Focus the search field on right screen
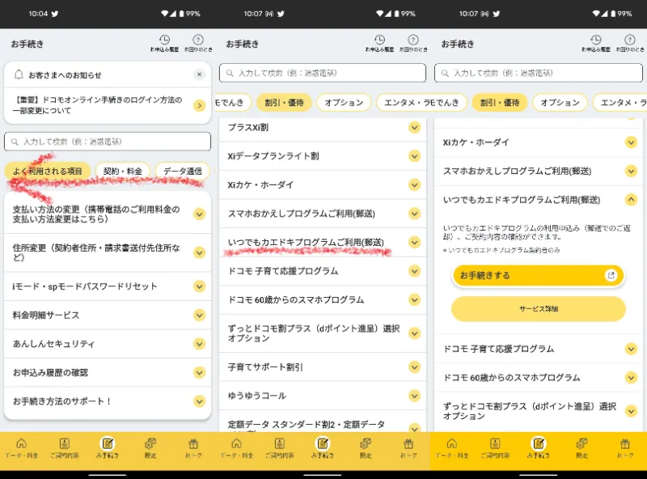The height and width of the screenshot is (479, 647). tap(539, 73)
